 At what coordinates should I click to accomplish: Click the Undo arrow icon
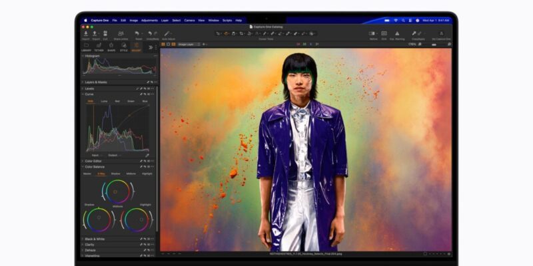click(150, 34)
